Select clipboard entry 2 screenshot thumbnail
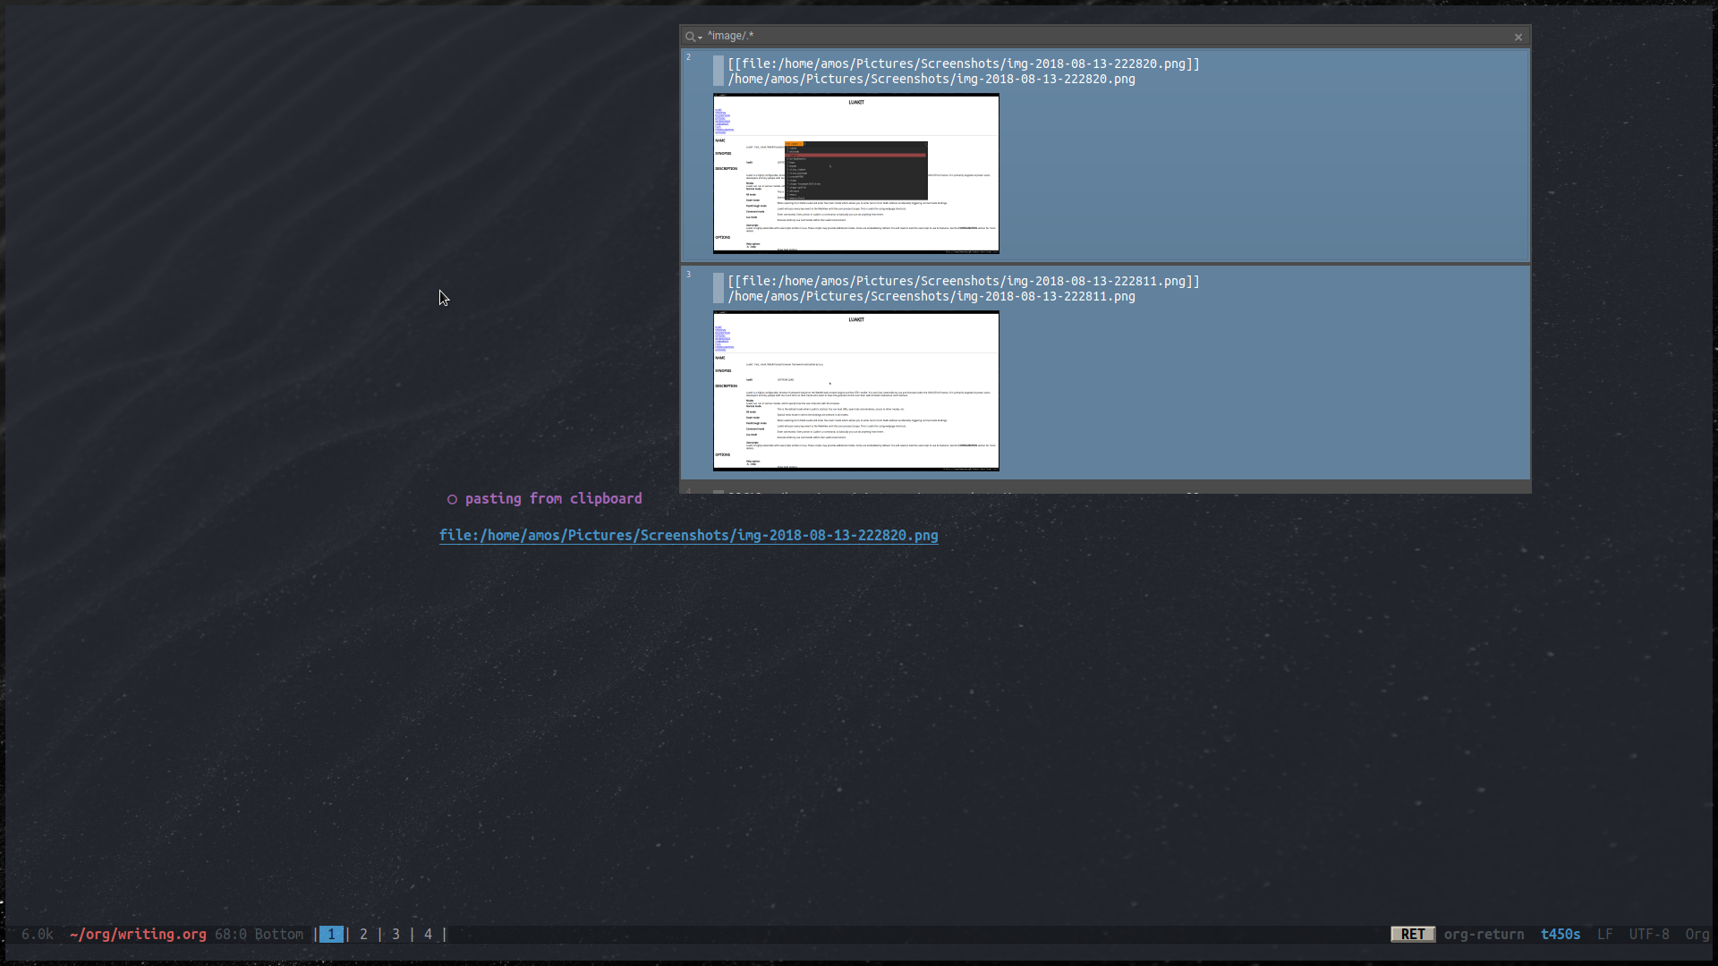The height and width of the screenshot is (966, 1718). click(855, 174)
